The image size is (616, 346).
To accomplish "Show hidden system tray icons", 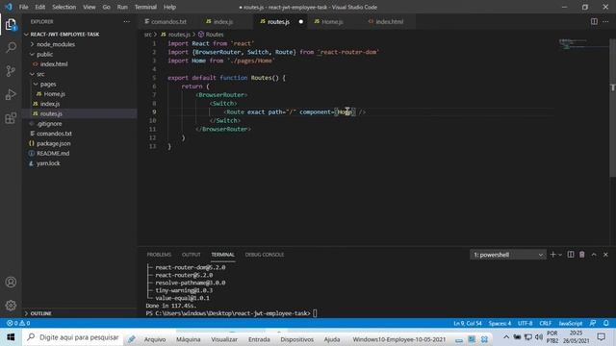I will coord(506,337).
